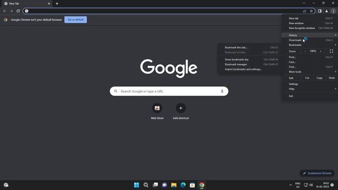Expand the History submenu
This screenshot has width=338, height=190.
pyautogui.click(x=309, y=35)
